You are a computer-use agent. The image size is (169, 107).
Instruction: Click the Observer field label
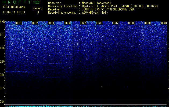tap(55, 3)
